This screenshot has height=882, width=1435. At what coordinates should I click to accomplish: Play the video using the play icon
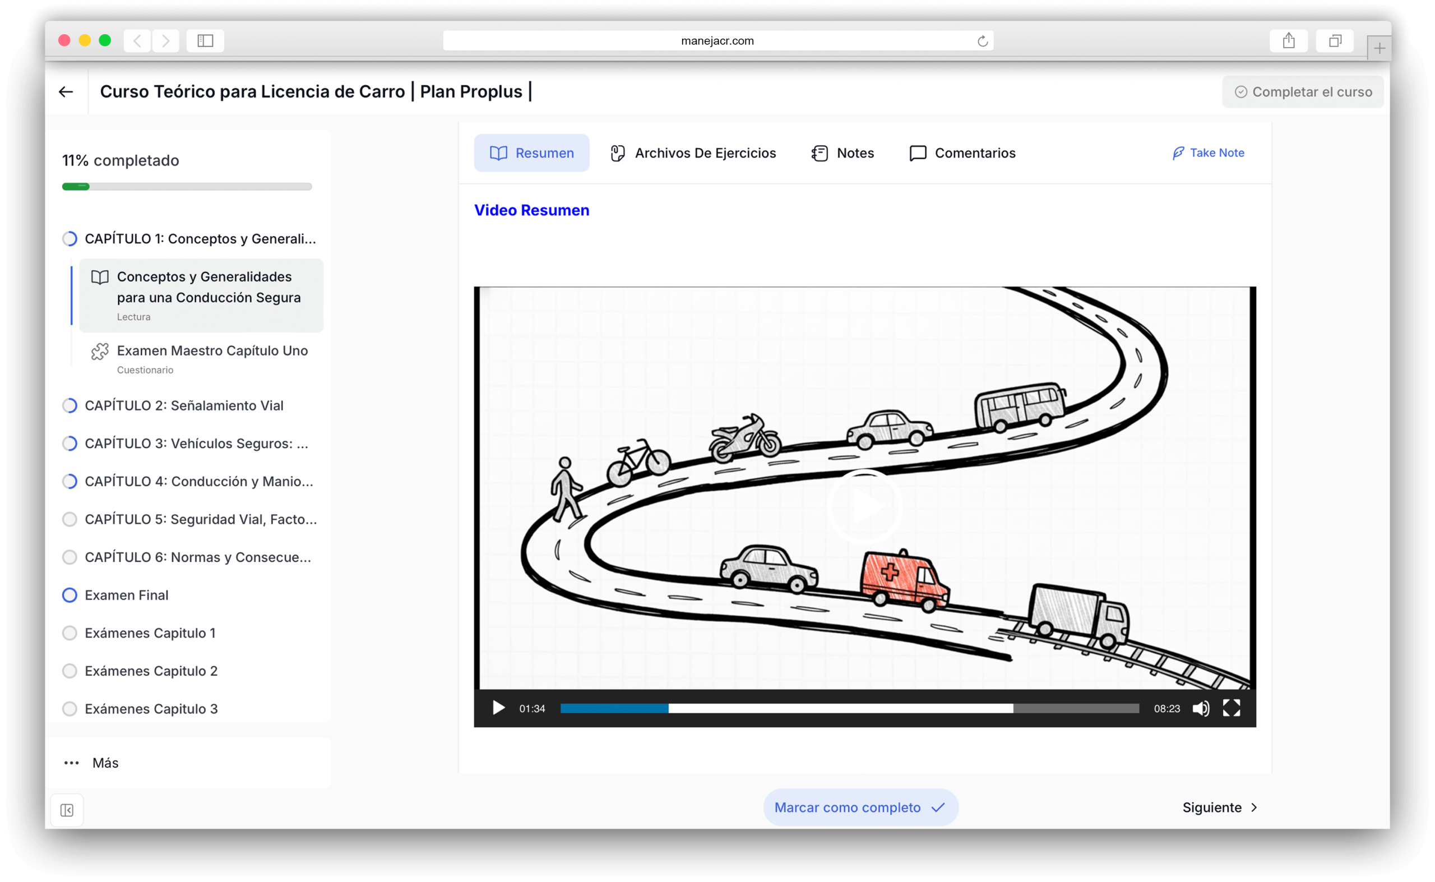click(x=498, y=708)
